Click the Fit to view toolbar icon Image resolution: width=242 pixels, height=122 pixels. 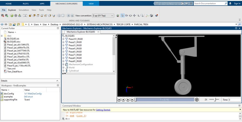25,16
